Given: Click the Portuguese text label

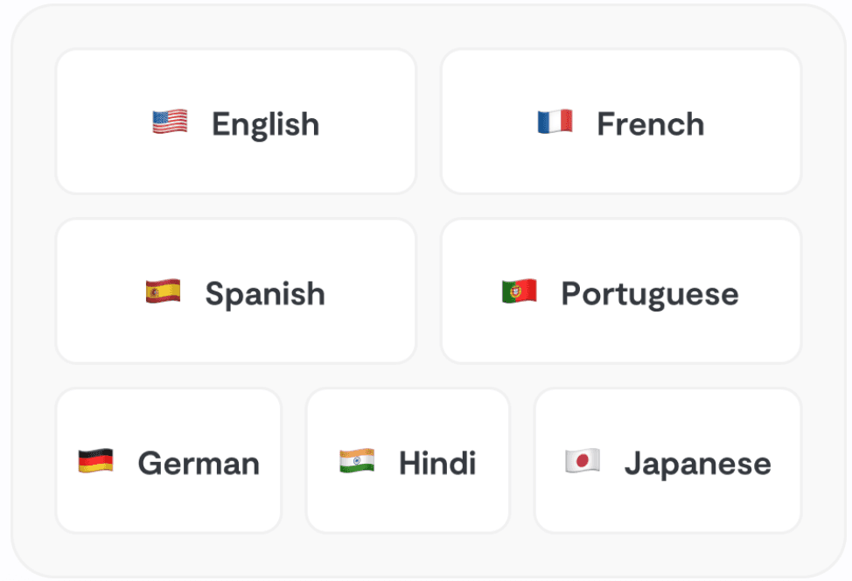Looking at the screenshot, I should (650, 295).
